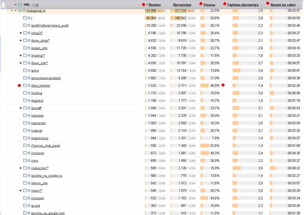
Task: Open the filter funnel for Отказы column
Action: point(218,5)
